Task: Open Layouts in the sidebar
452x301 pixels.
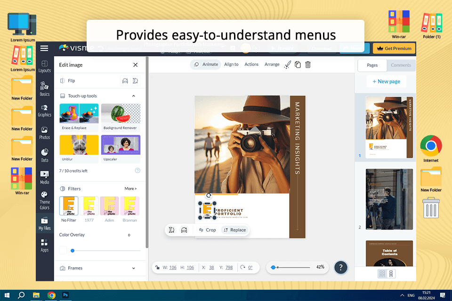Action: pyautogui.click(x=44, y=66)
